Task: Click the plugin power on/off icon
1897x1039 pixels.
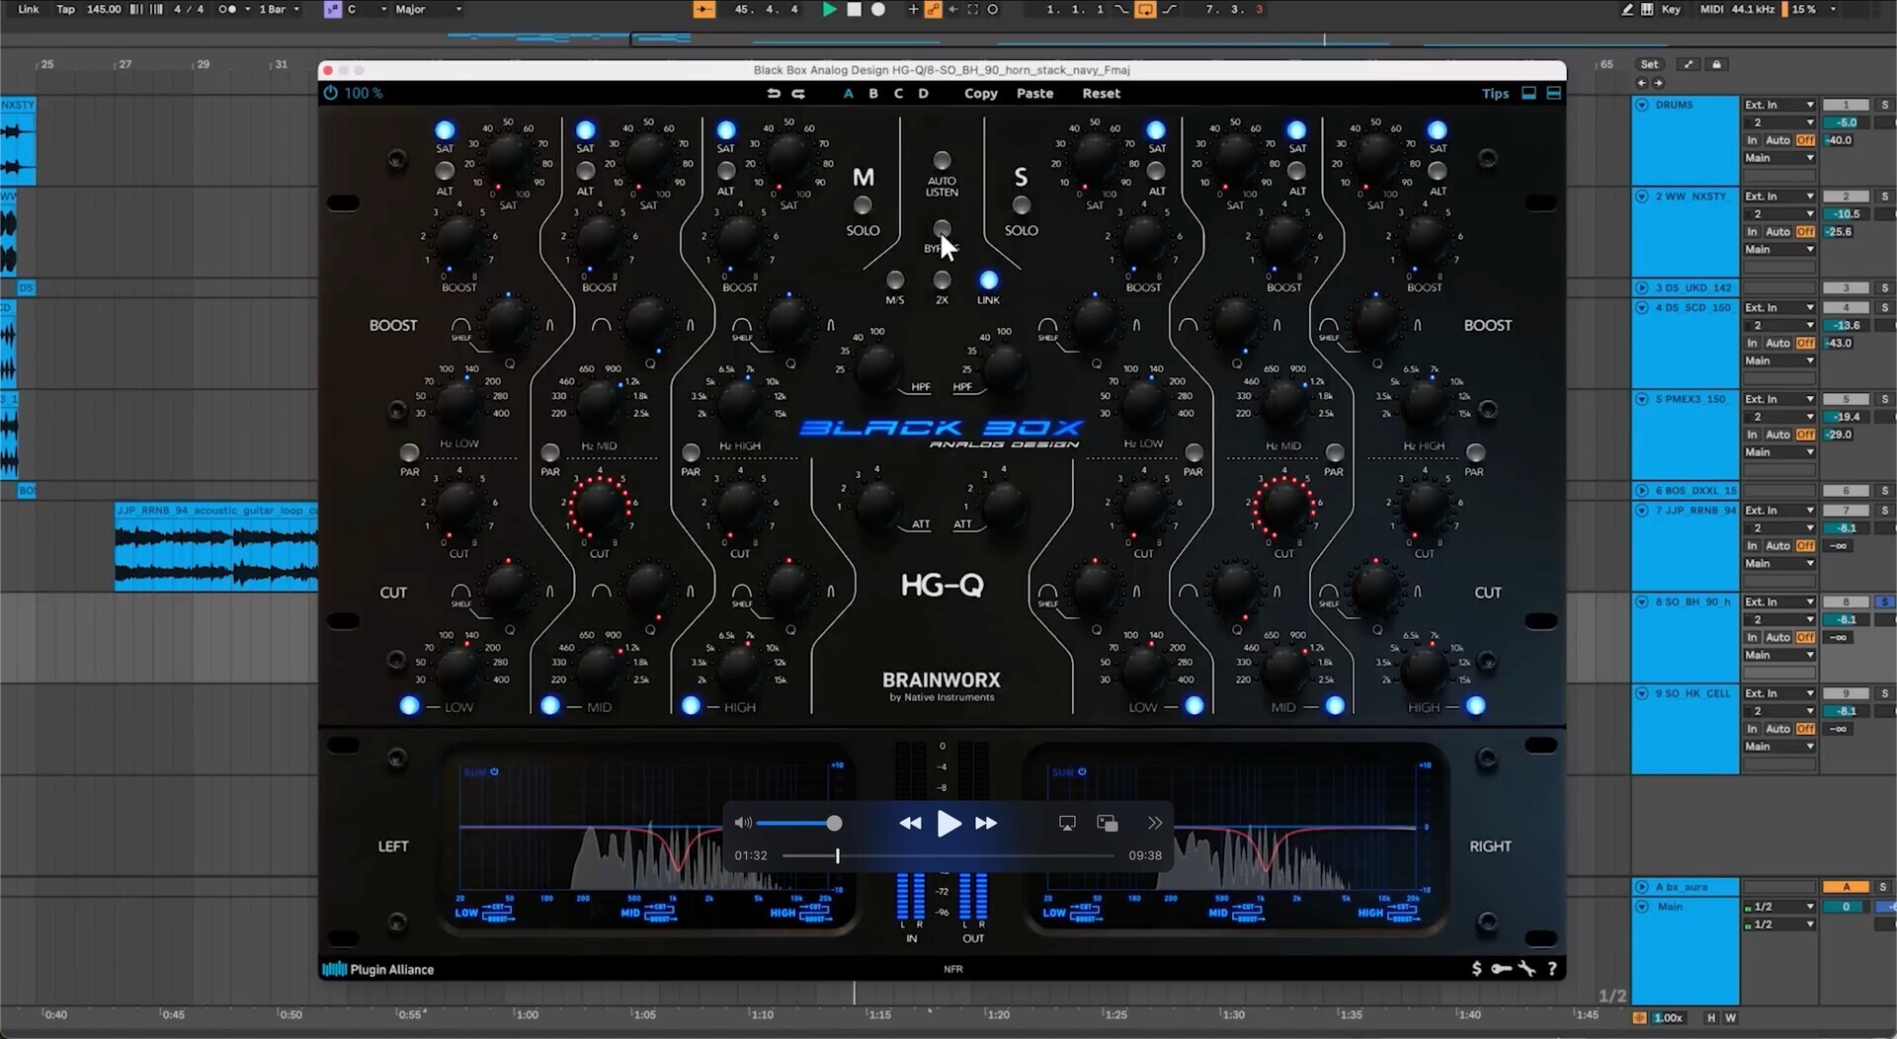Action: tap(330, 93)
